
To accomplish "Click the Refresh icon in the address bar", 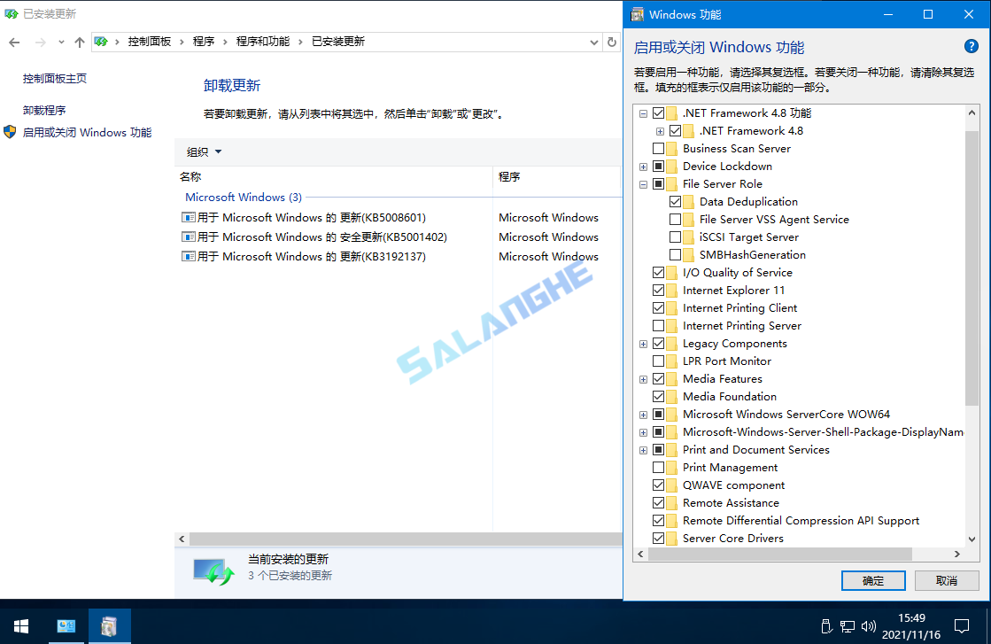I will tap(611, 41).
